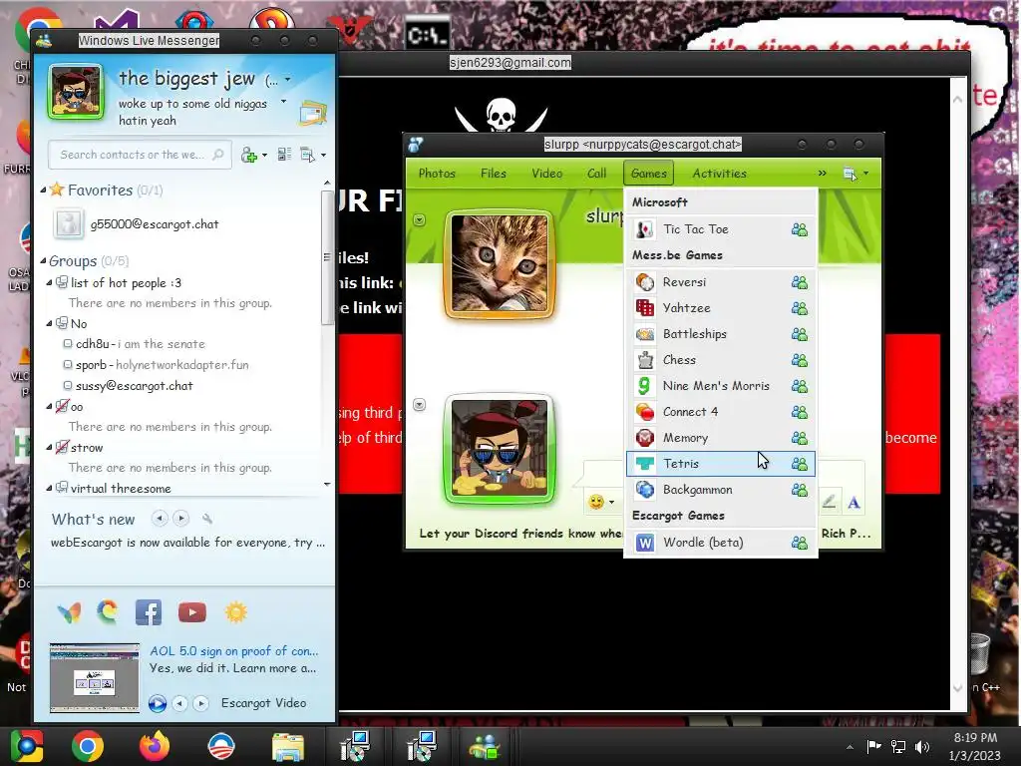Launch the Tetris game from menu

(720, 464)
